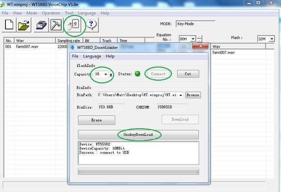
Task: Open the File menu in main window
Action: [x=5, y=13]
